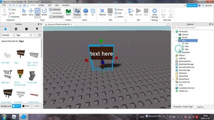
Task: Select the Stone Sign thumbnail
Action: coord(32,76)
